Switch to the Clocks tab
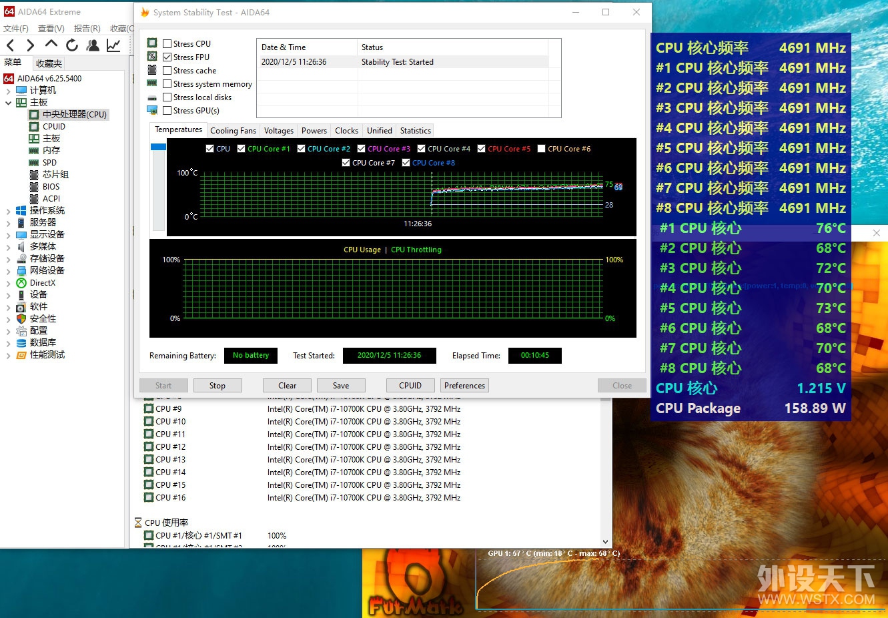 pyautogui.click(x=347, y=131)
